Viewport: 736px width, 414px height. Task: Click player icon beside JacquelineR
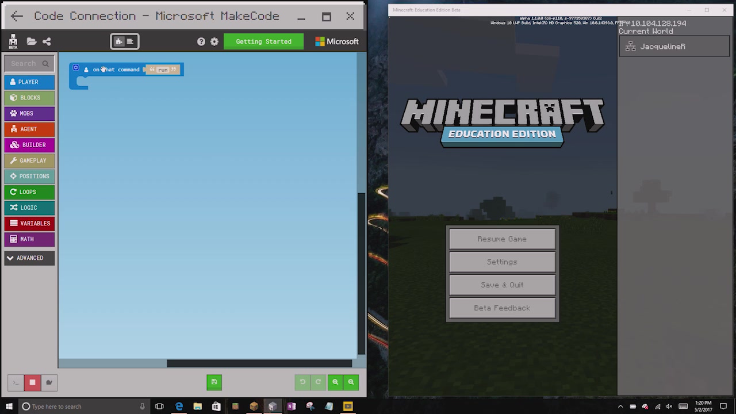click(x=630, y=47)
